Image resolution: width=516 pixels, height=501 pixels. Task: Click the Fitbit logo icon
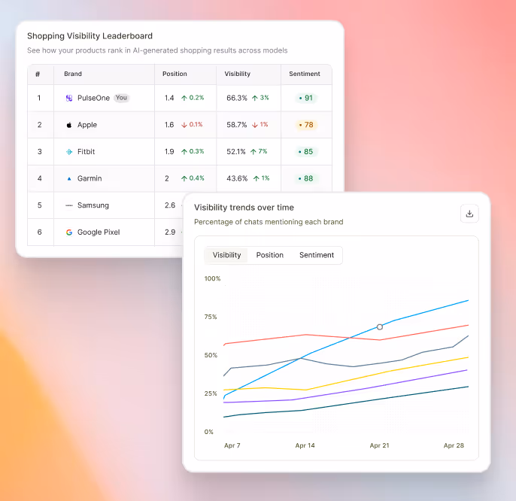pos(69,152)
